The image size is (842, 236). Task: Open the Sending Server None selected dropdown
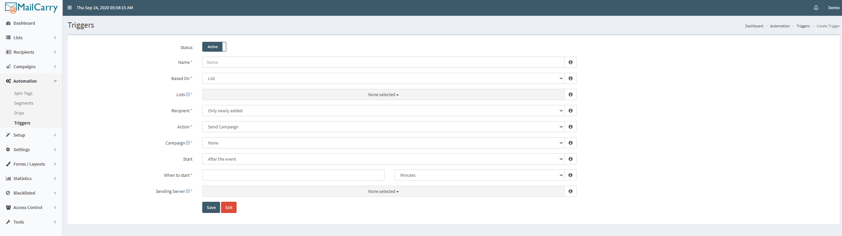coord(383,191)
